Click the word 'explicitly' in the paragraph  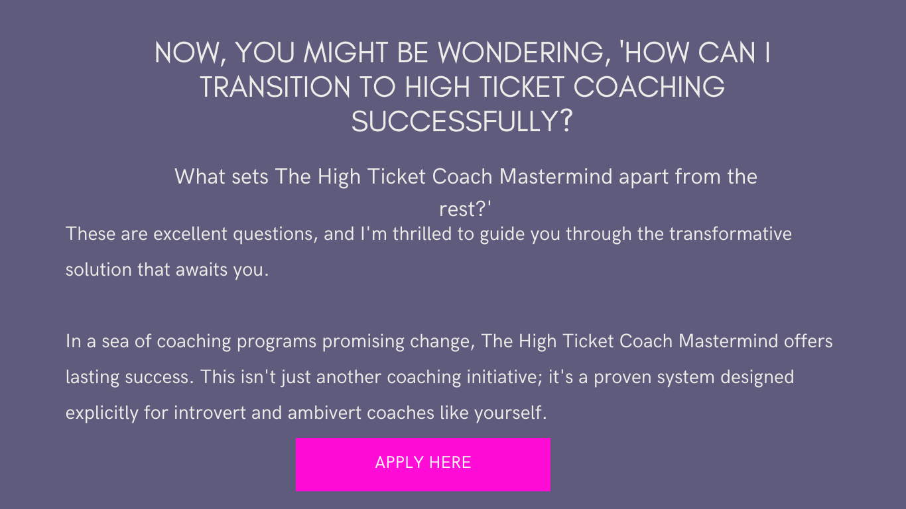pyautogui.click(x=102, y=413)
